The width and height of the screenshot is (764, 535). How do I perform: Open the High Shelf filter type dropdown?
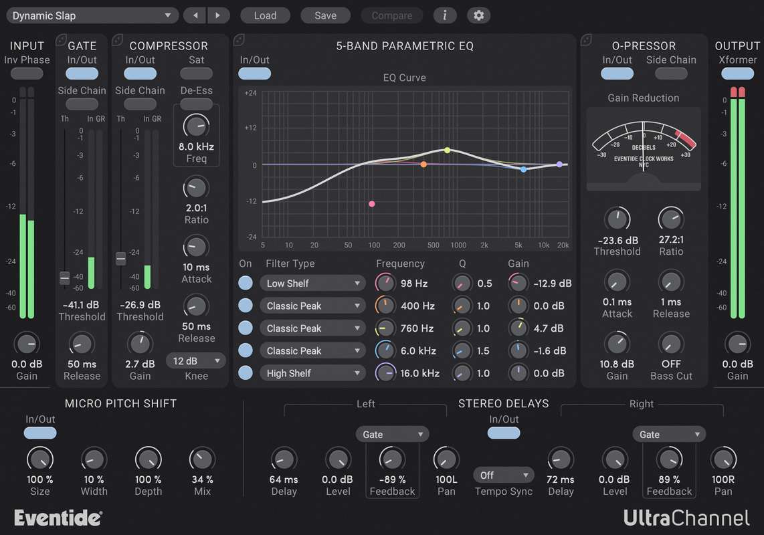click(x=312, y=373)
